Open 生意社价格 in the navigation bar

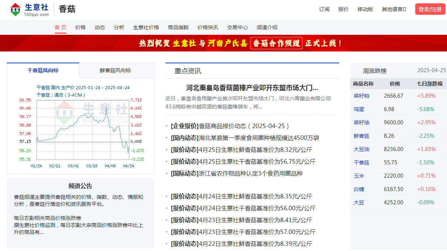(x=146, y=27)
